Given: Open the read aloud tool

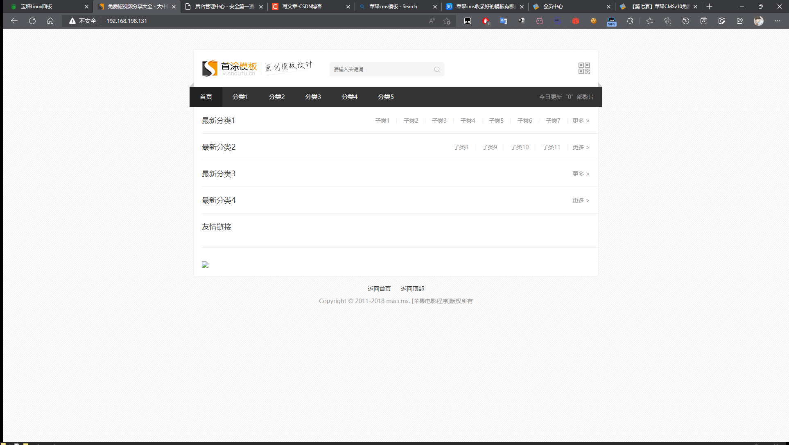Looking at the screenshot, I should tap(432, 21).
